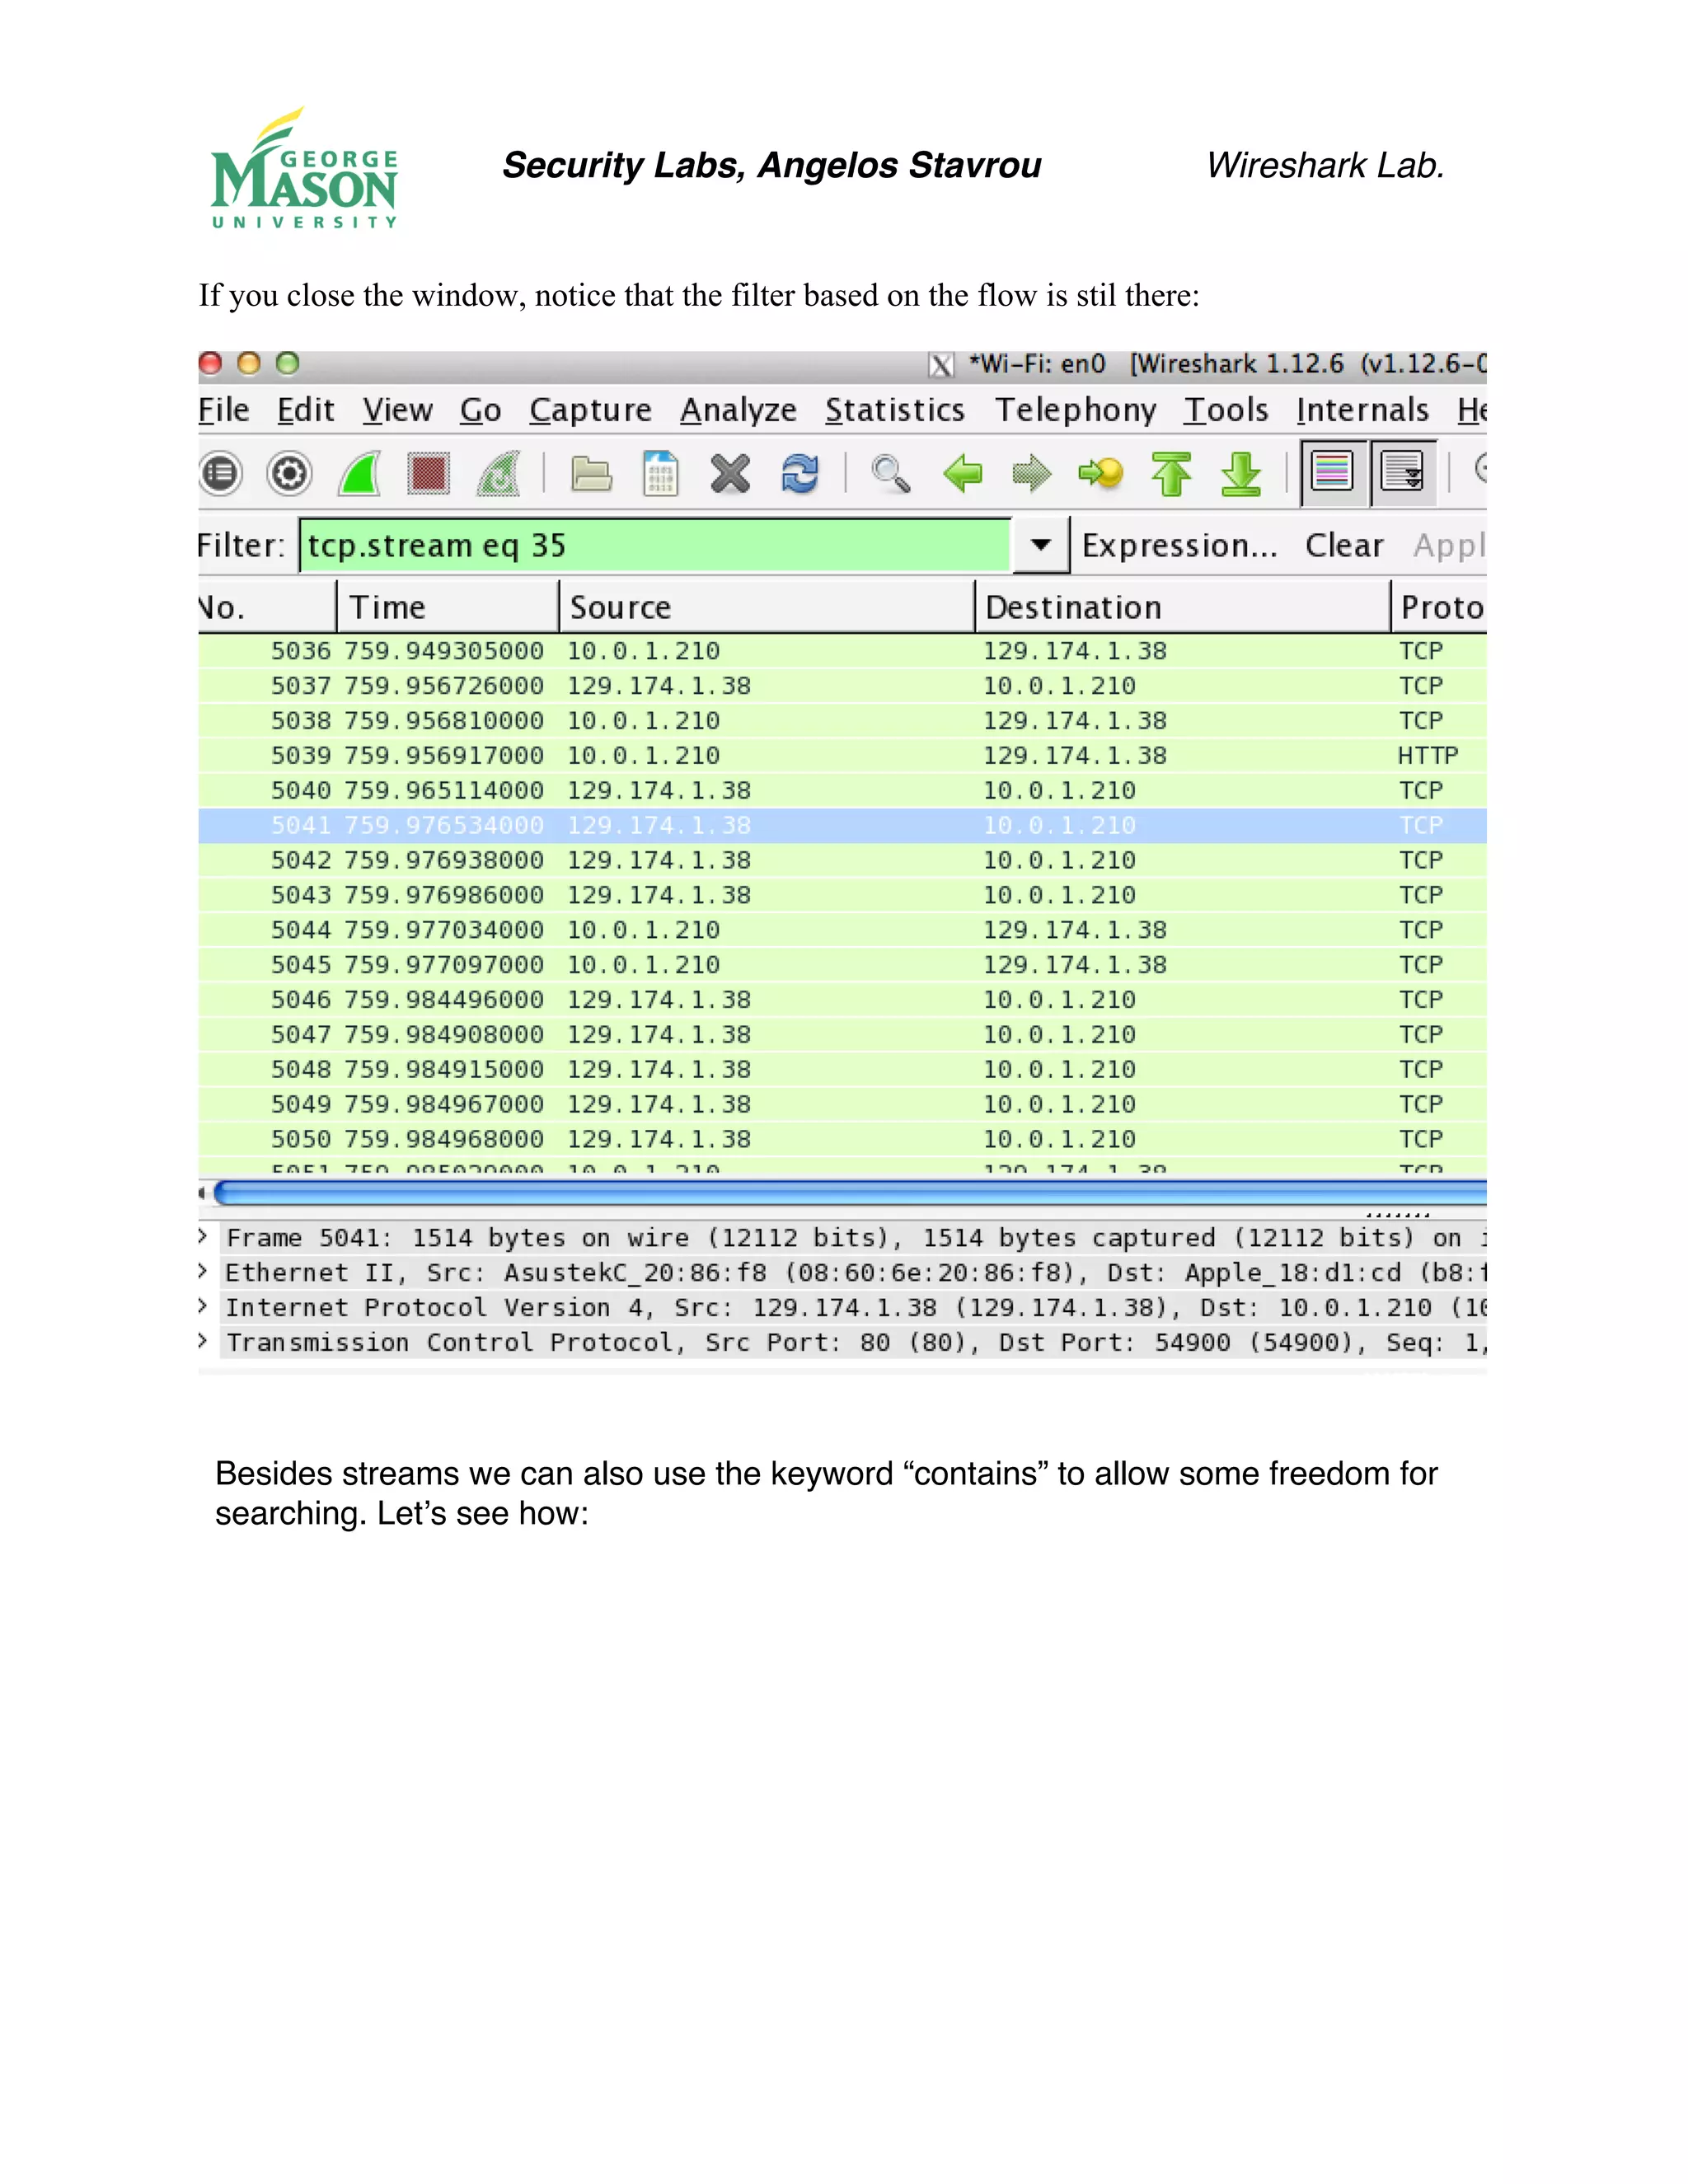Select packet 5037 row
Image resolution: width=1688 pixels, height=2184 pixels.
(842, 686)
